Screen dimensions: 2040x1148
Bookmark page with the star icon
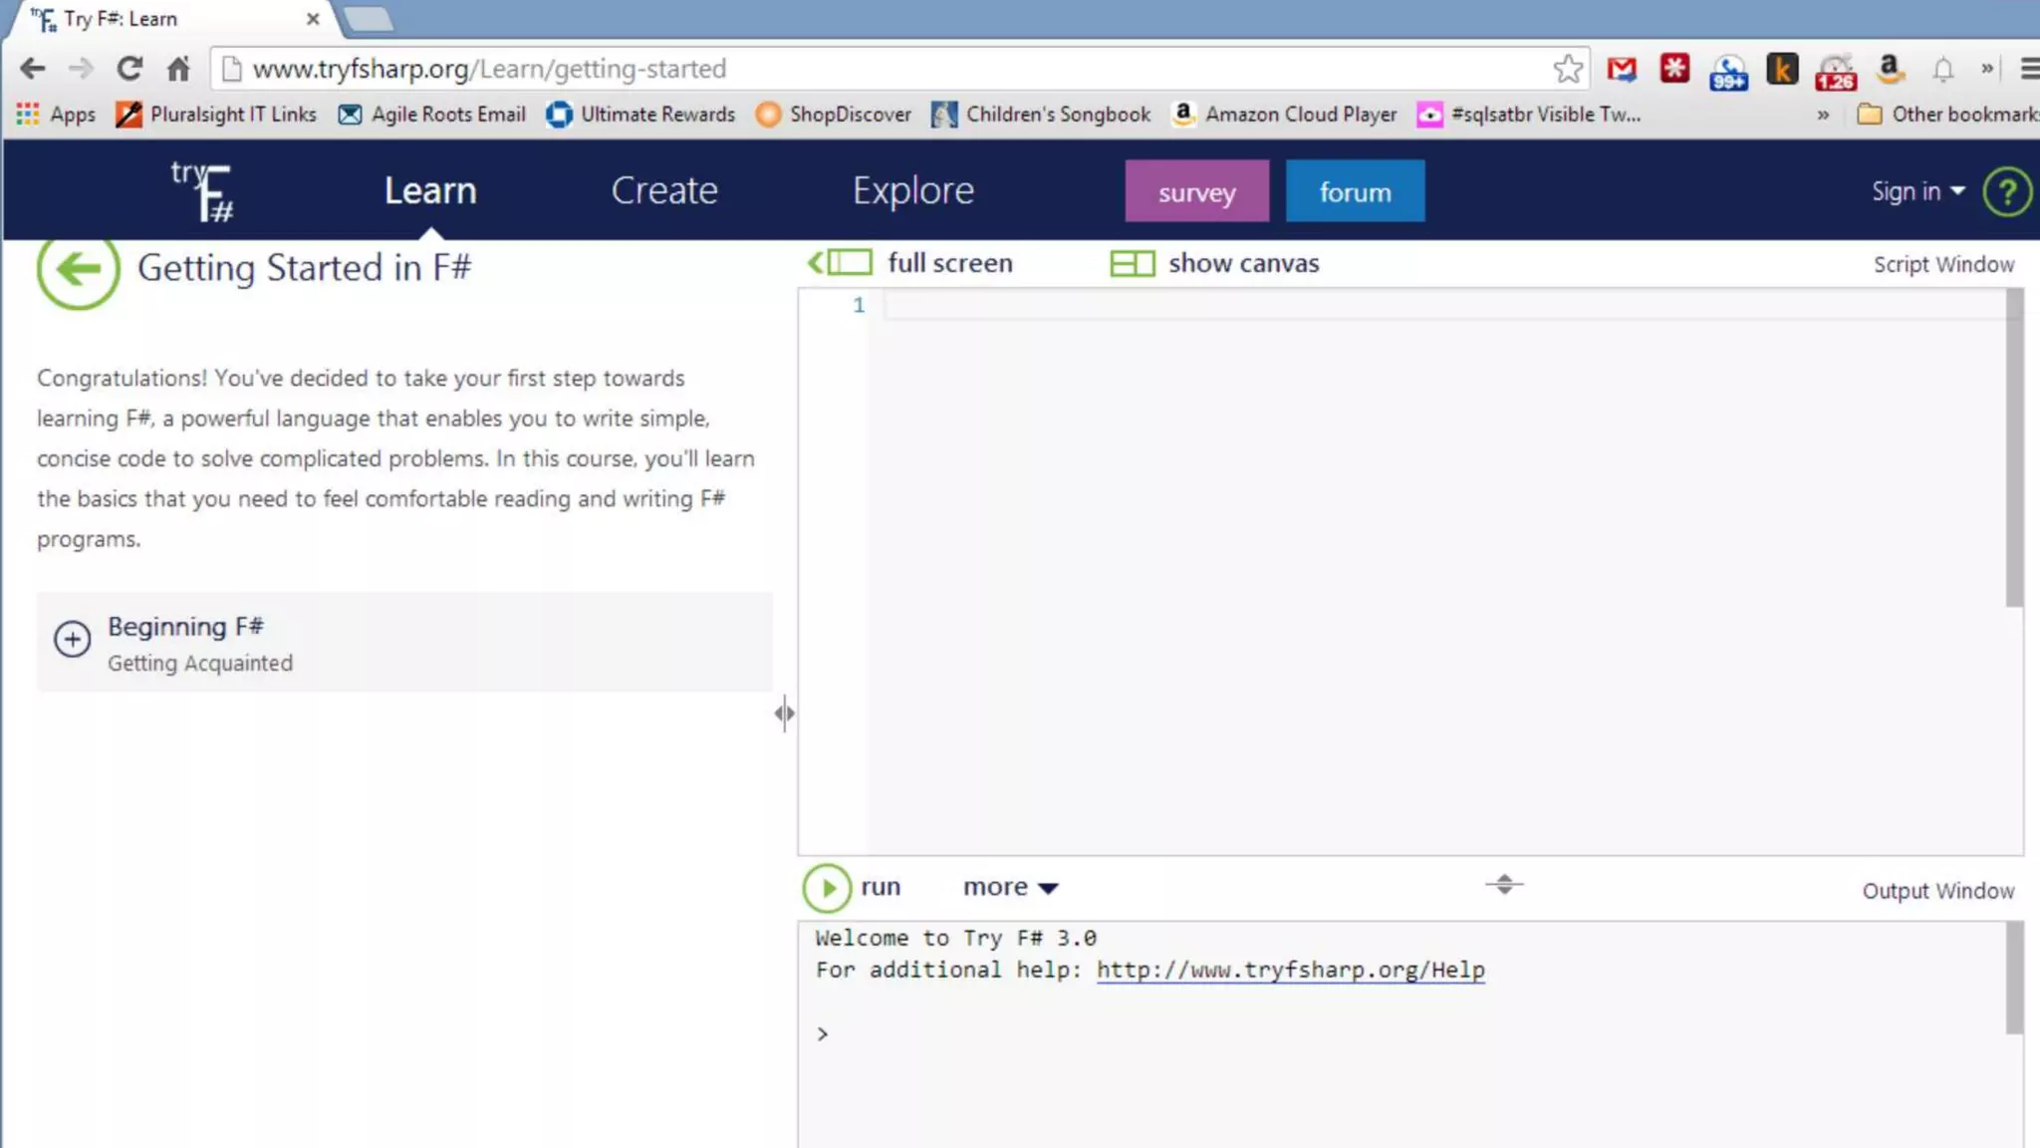coord(1567,69)
